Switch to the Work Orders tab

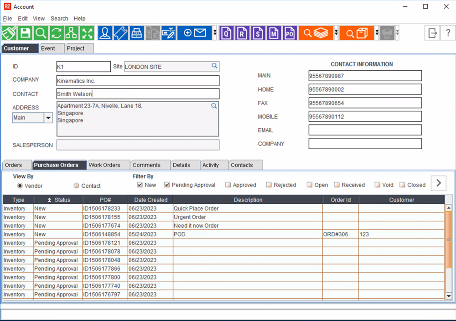tap(104, 165)
